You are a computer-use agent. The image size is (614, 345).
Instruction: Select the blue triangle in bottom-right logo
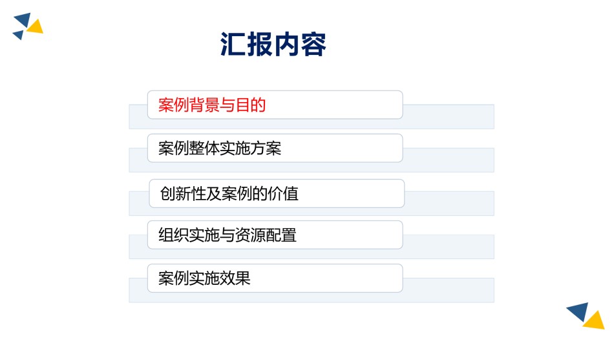click(x=579, y=311)
